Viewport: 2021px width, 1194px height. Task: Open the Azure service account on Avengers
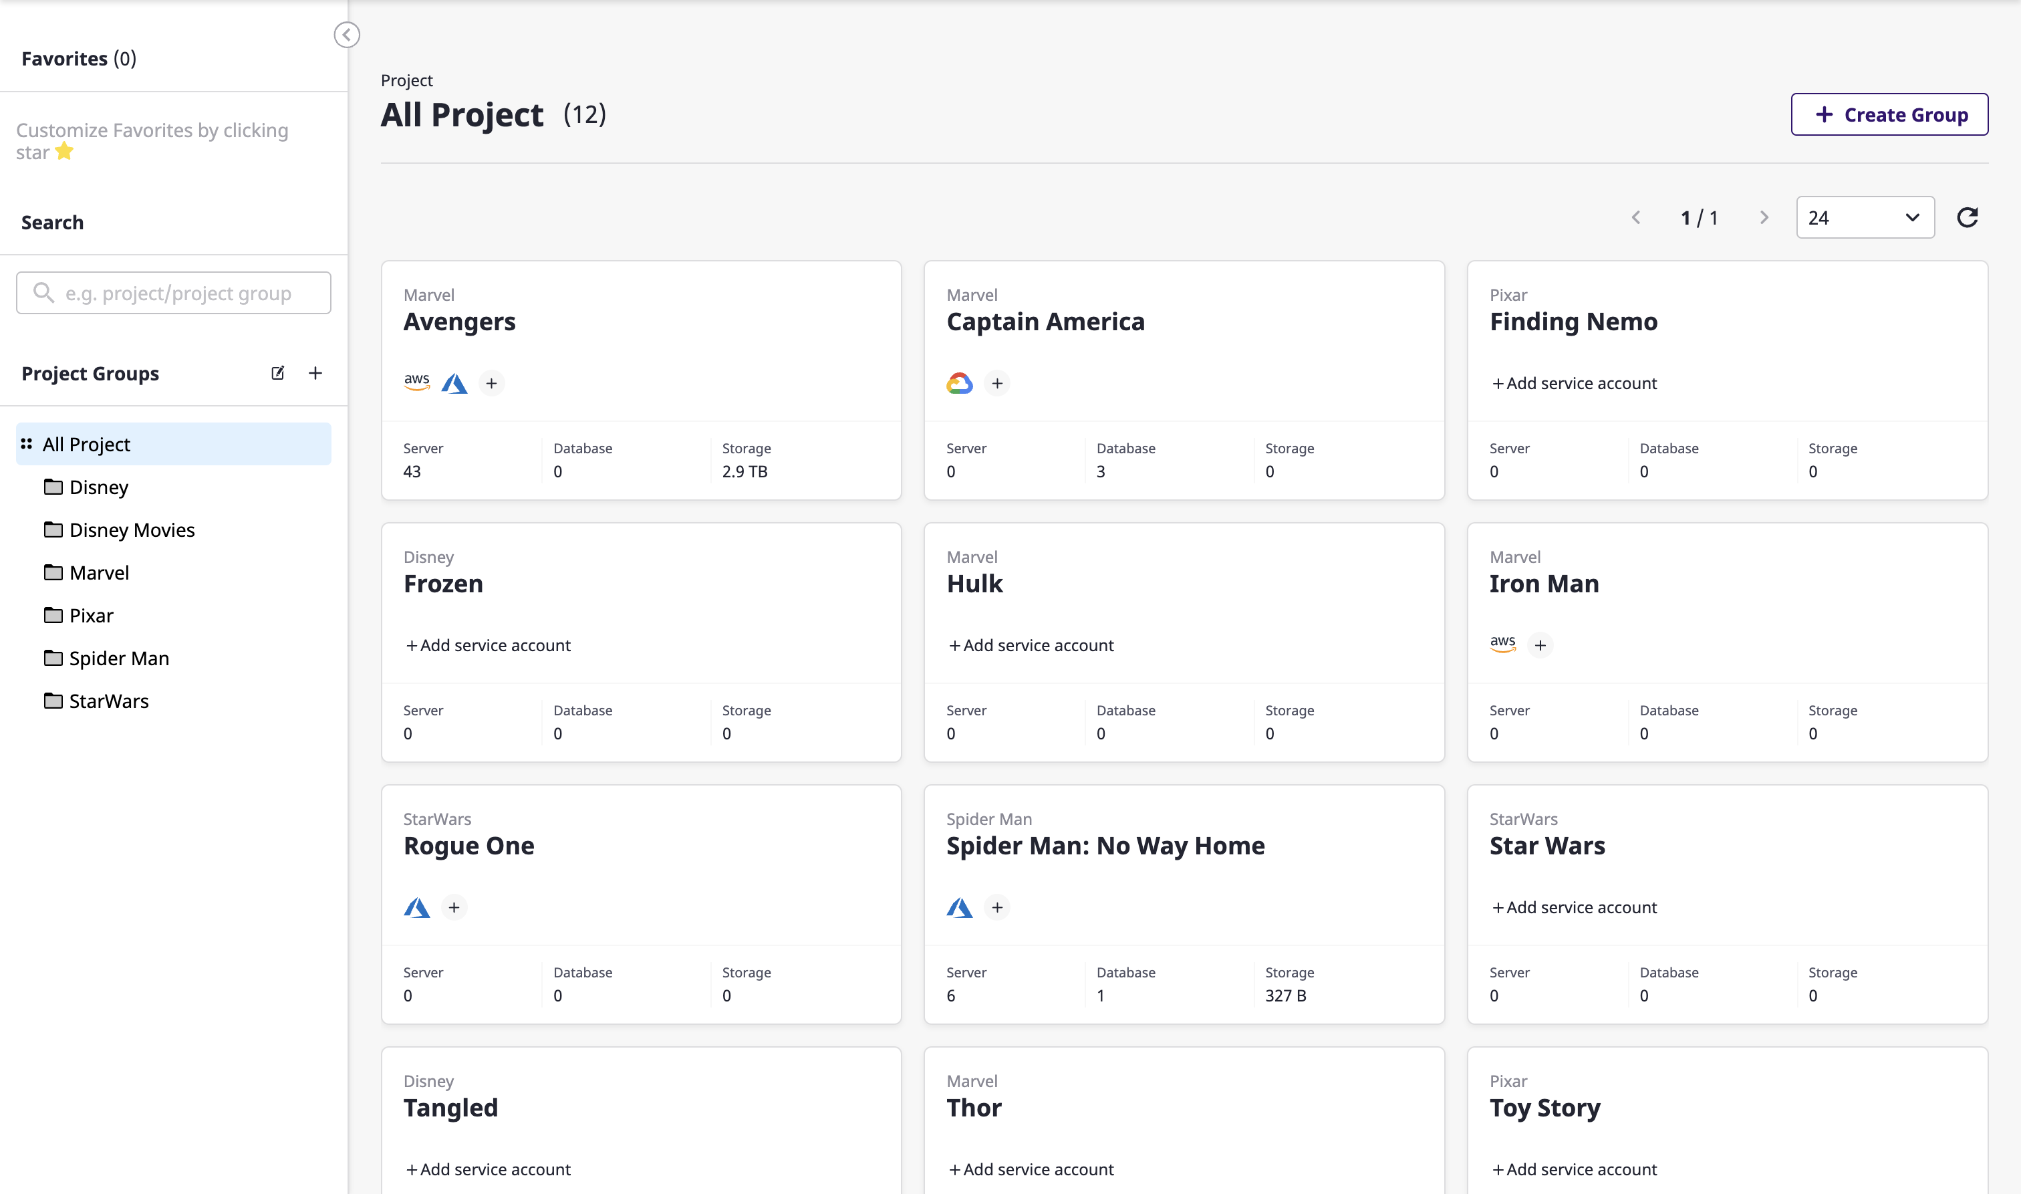click(x=455, y=383)
